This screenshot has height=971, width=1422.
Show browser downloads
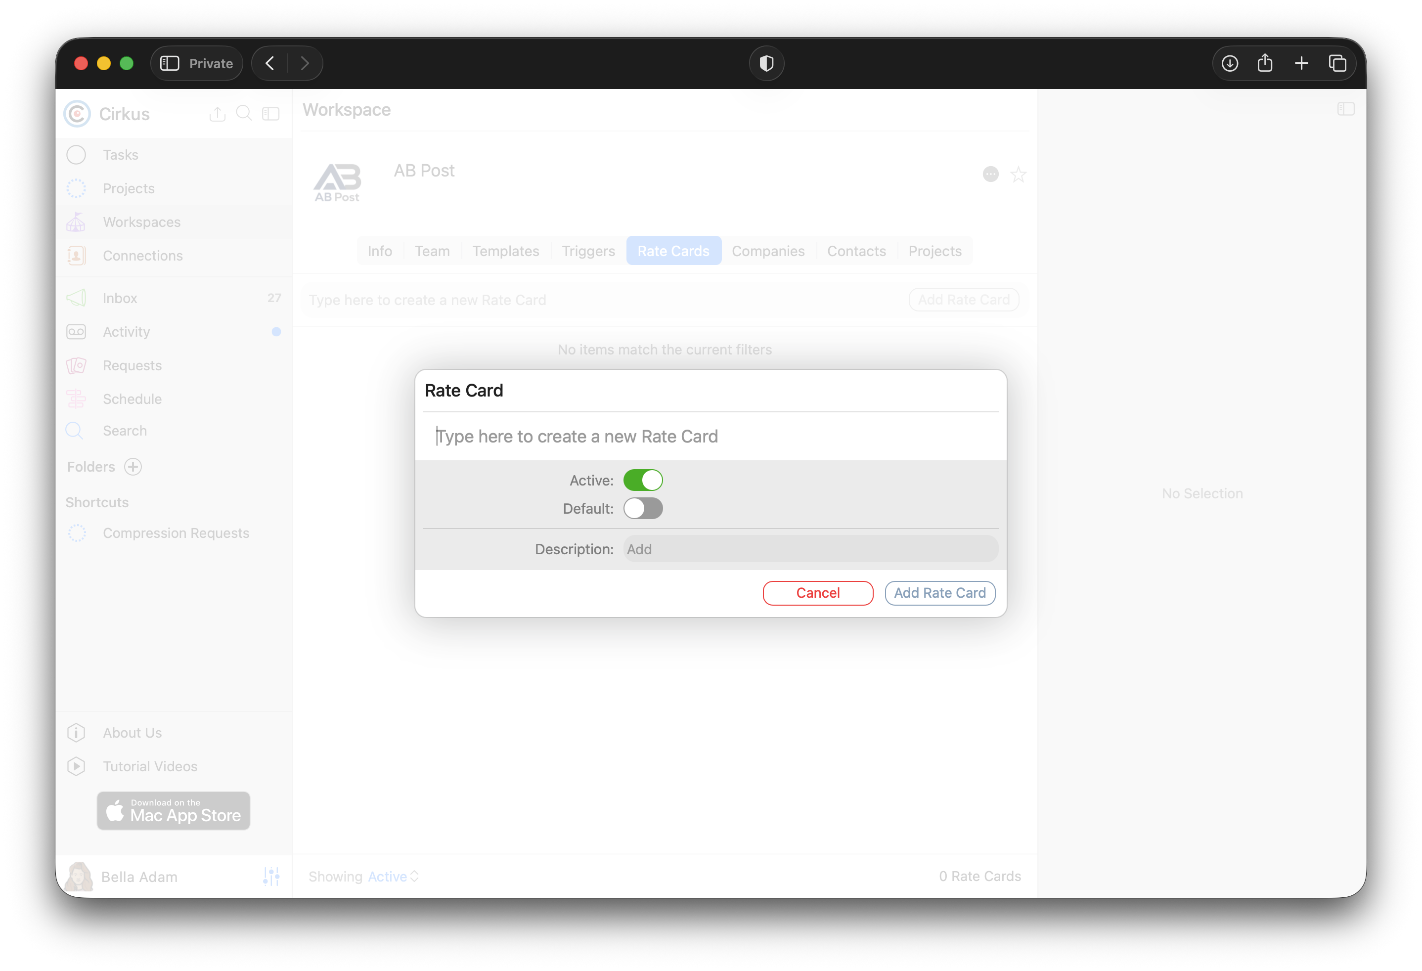(x=1229, y=63)
